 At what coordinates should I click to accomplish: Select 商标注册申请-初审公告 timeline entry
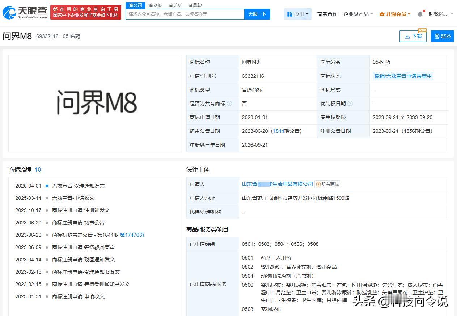[78, 223]
